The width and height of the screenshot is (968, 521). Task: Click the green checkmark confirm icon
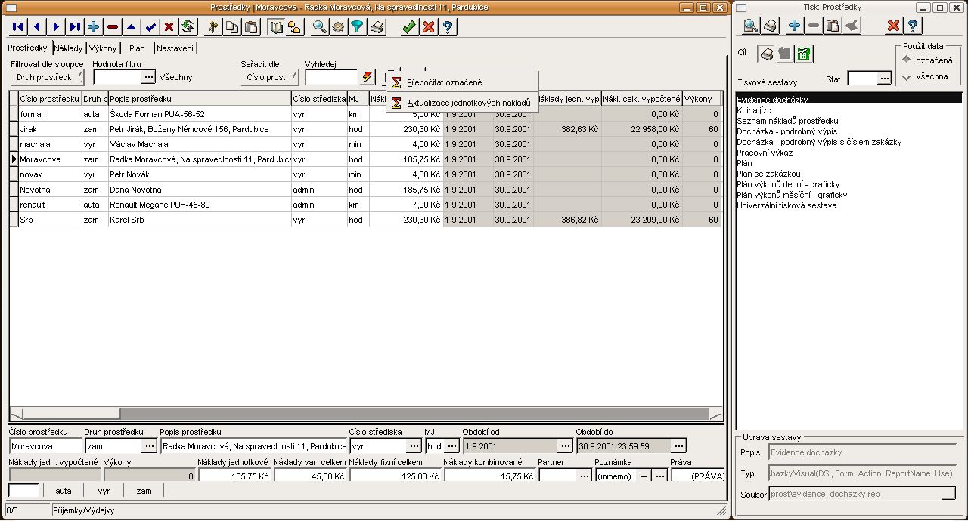click(x=409, y=27)
